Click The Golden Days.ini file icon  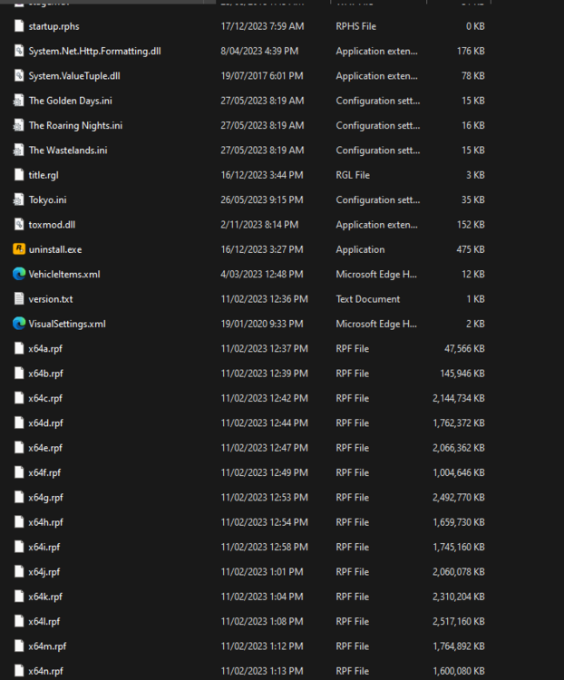tap(19, 100)
